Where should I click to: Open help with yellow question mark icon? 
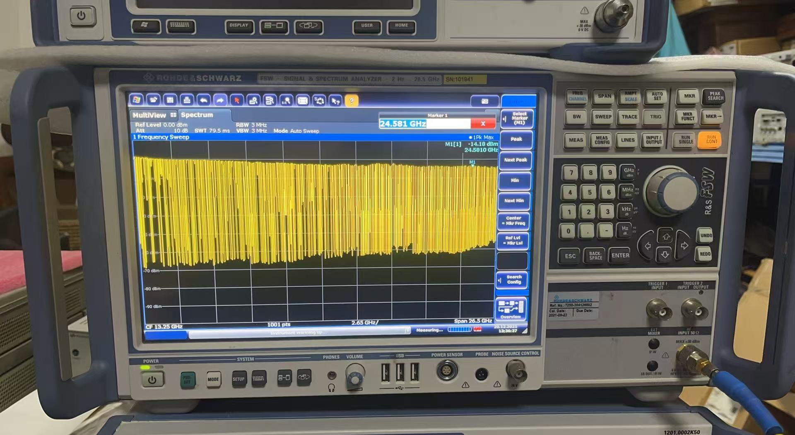[352, 101]
